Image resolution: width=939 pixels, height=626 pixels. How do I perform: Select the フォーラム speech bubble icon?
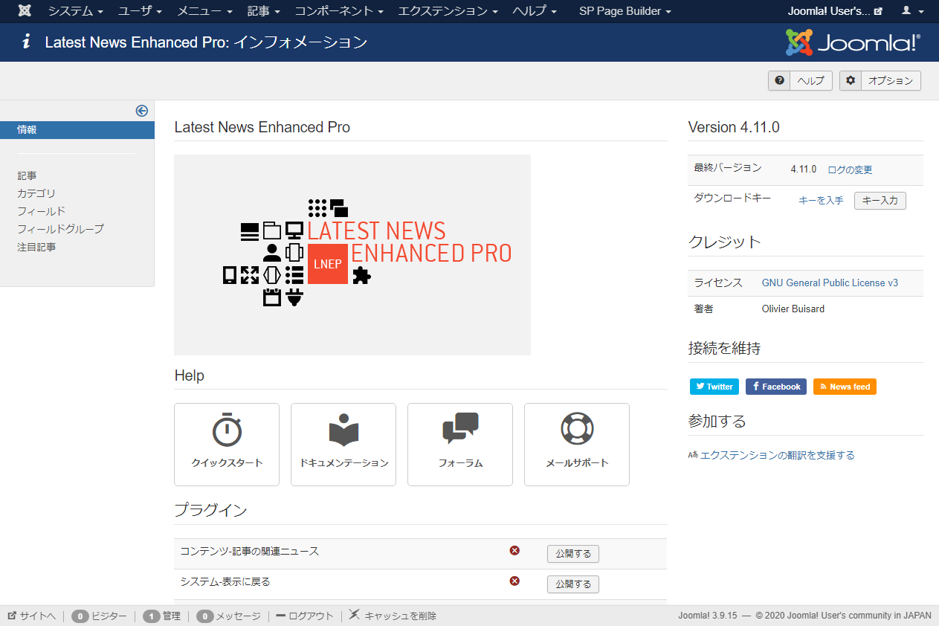tap(459, 428)
